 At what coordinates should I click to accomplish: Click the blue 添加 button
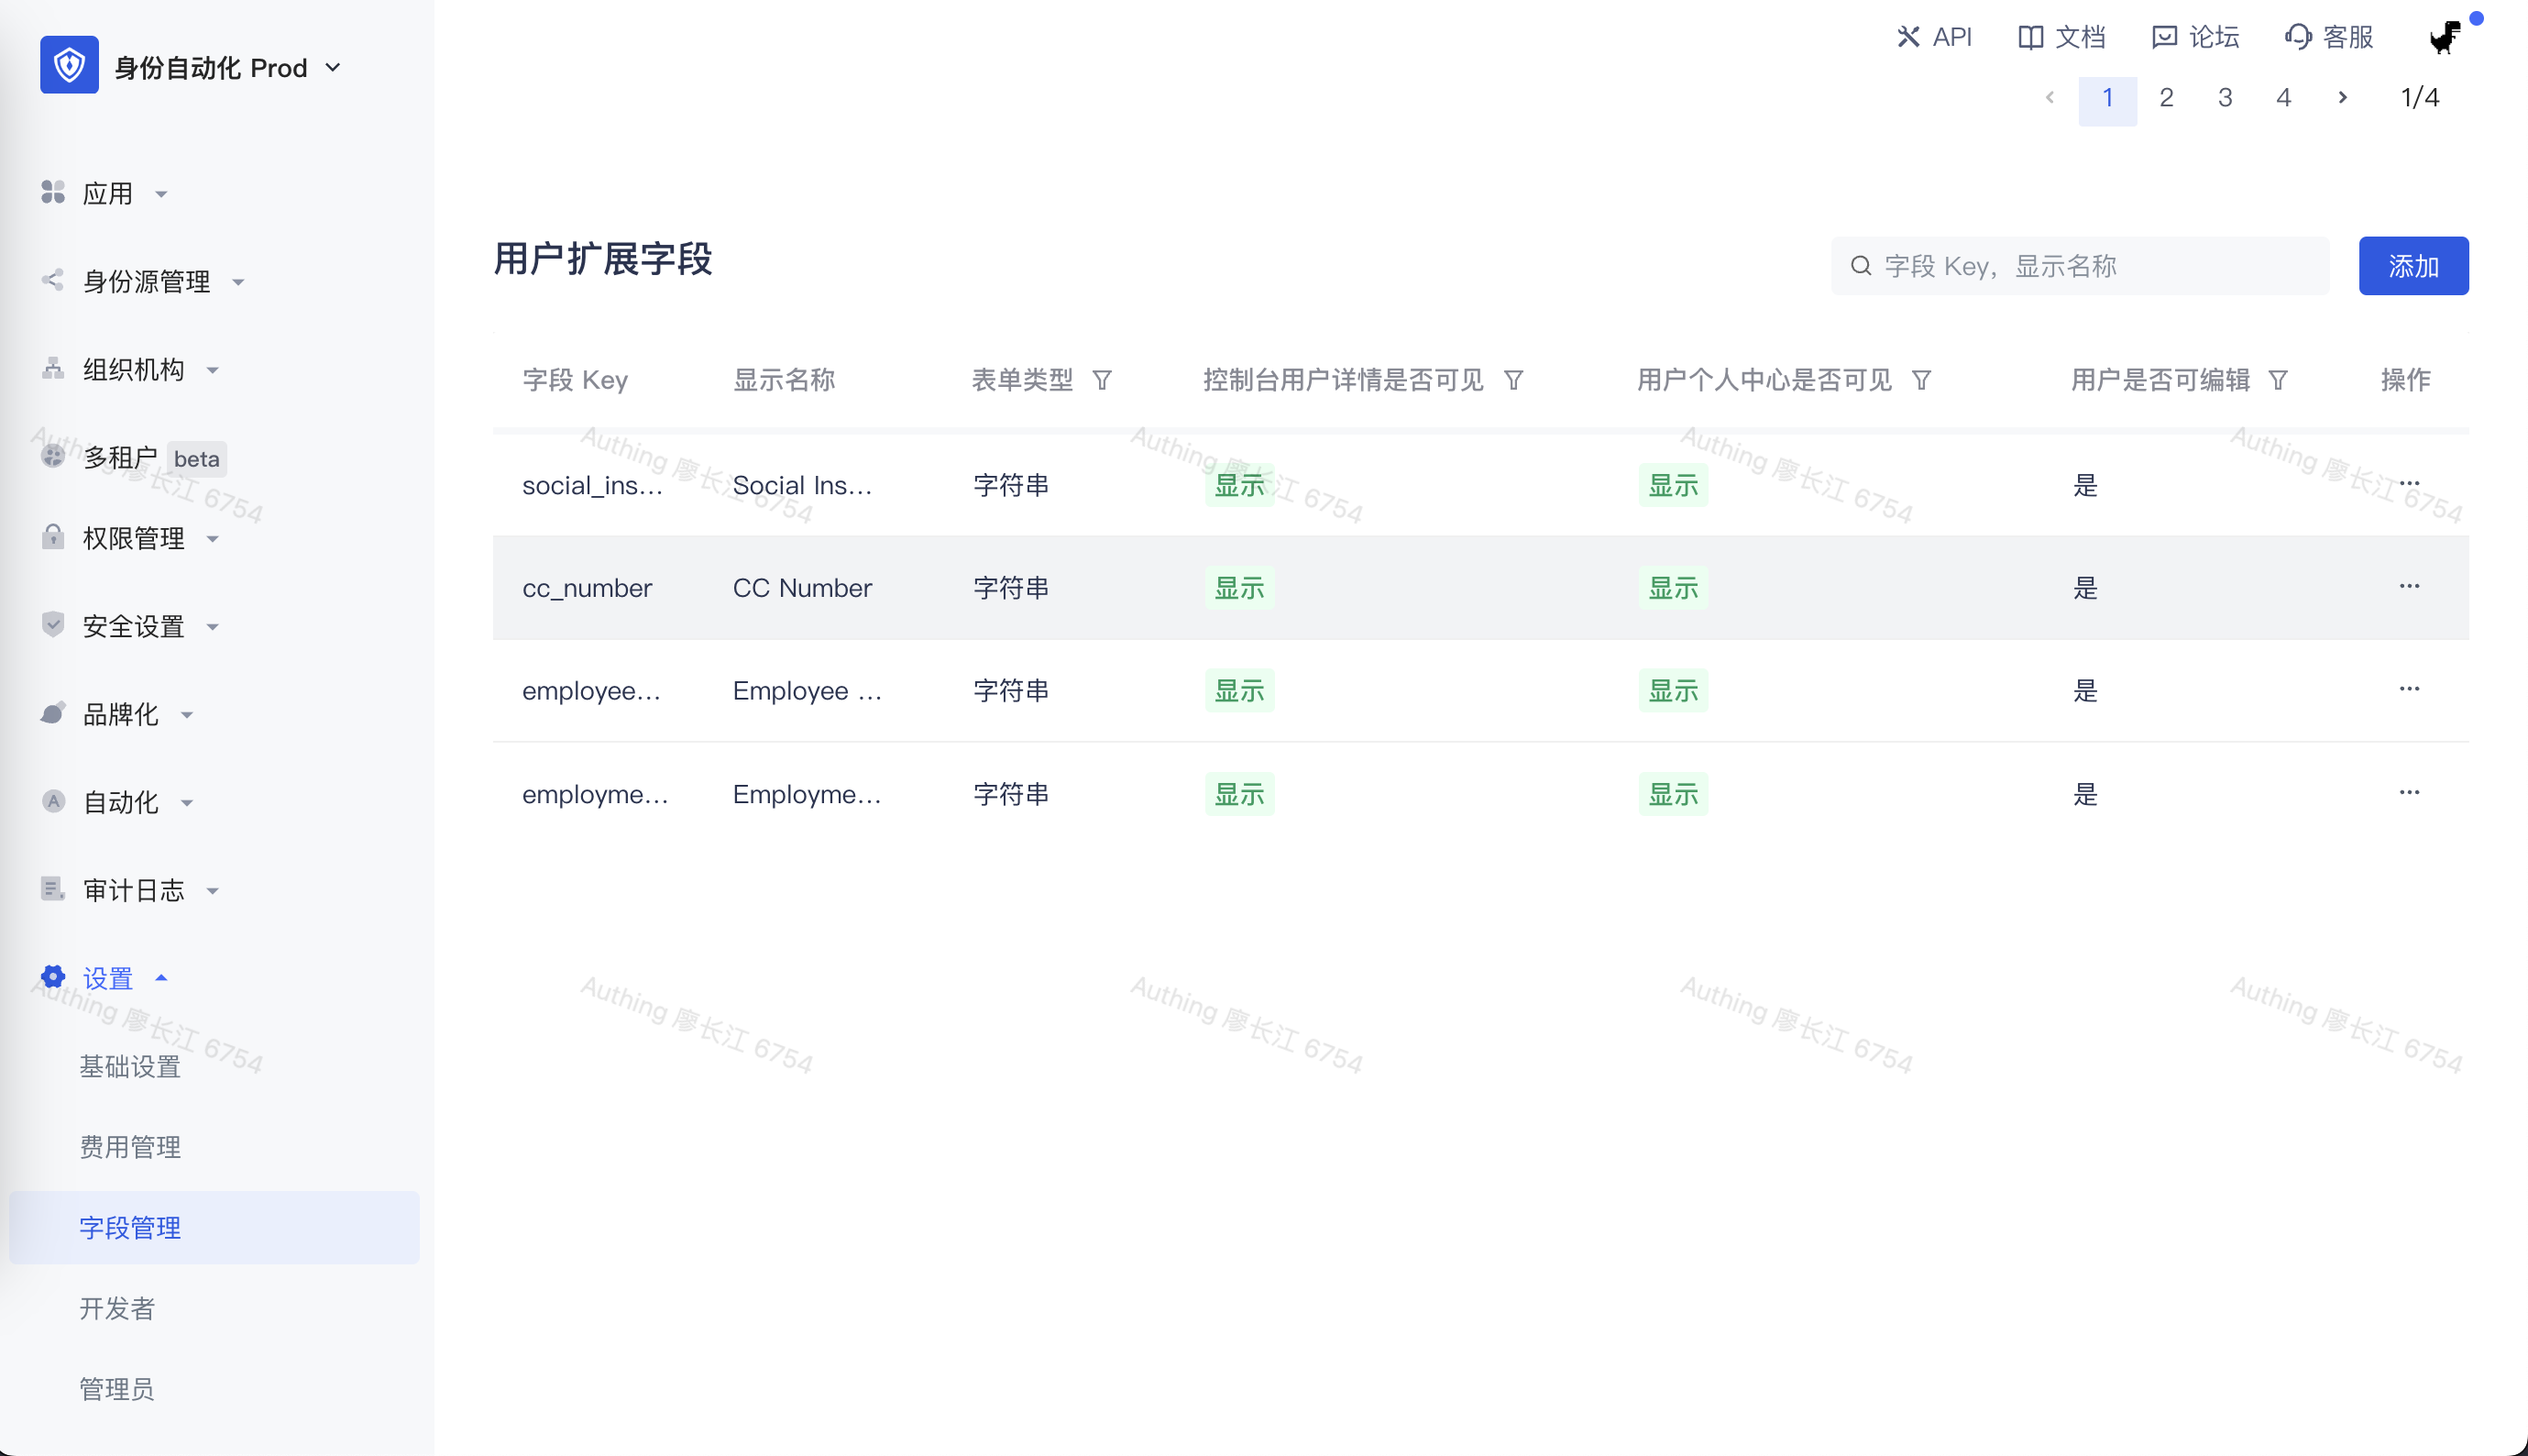pyautogui.click(x=2413, y=266)
